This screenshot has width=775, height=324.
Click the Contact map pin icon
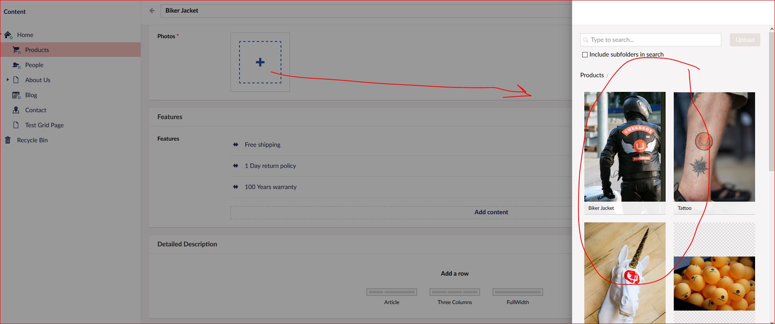[16, 110]
